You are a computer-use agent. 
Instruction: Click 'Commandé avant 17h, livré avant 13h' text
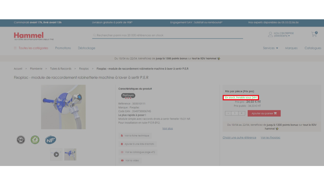(x=38, y=22)
